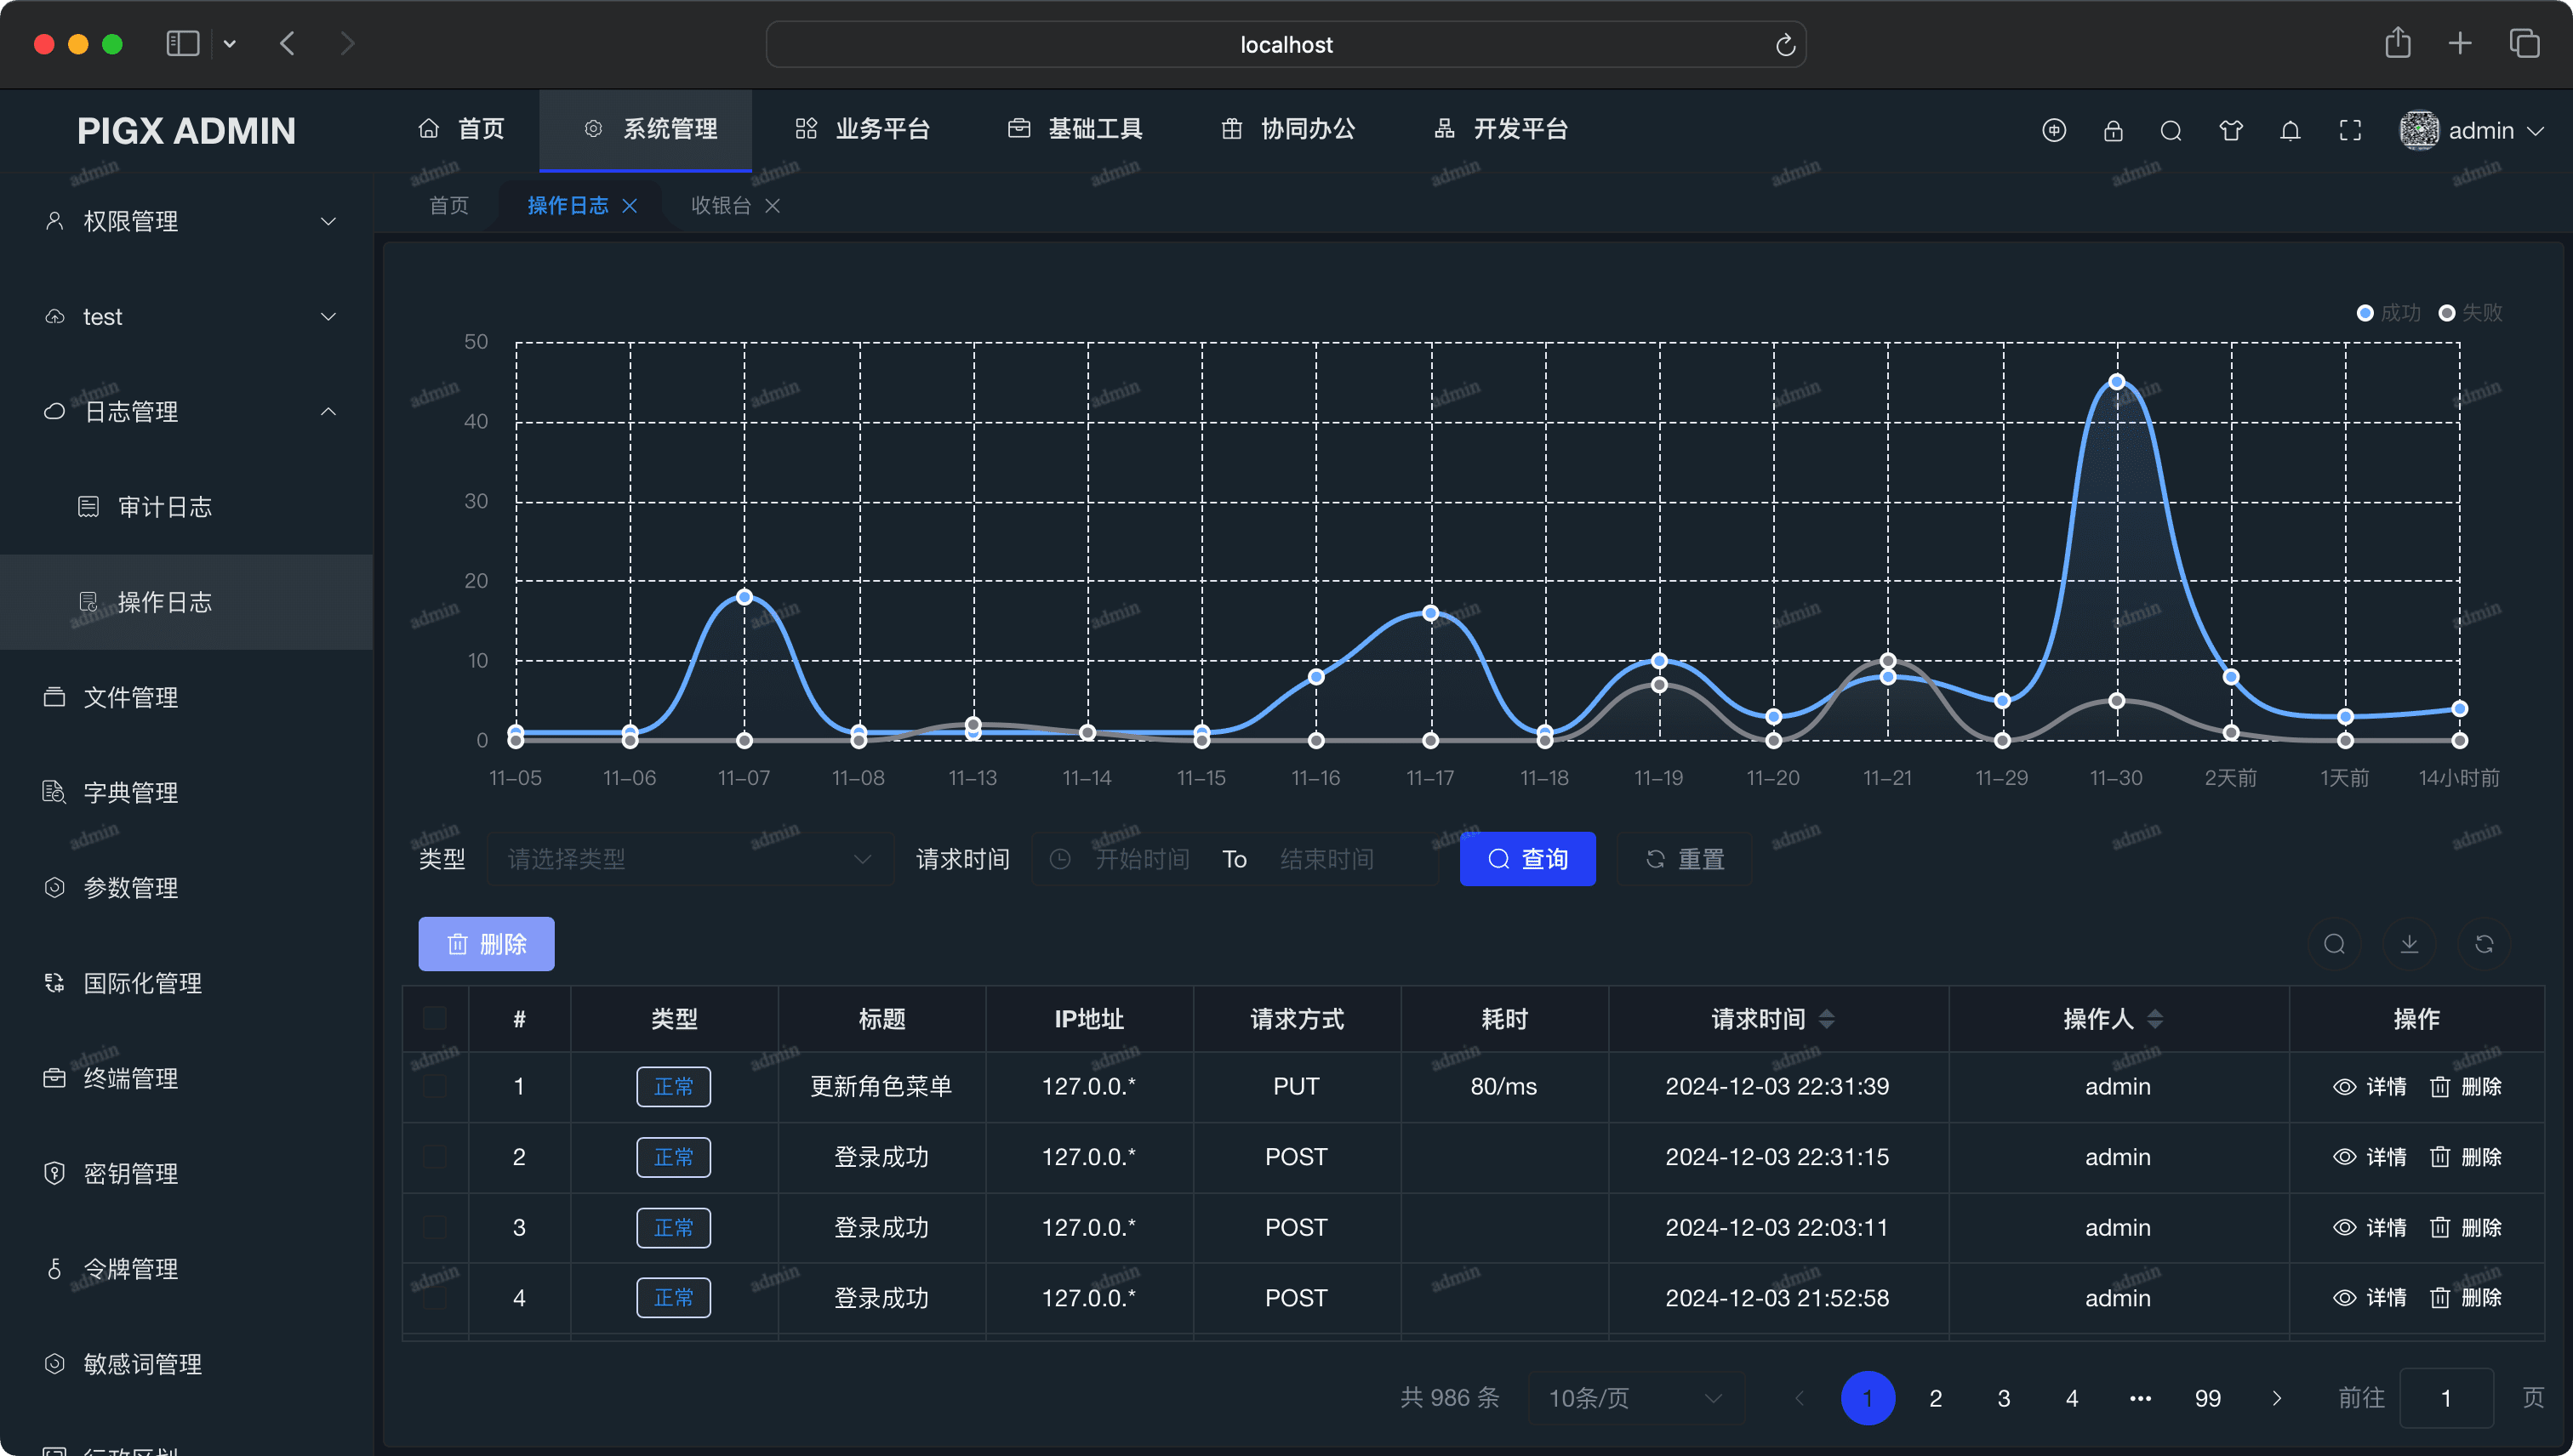Image resolution: width=2573 pixels, height=1456 pixels.
Task: Delete log row at 21:52:58
Action: (x=2466, y=1298)
